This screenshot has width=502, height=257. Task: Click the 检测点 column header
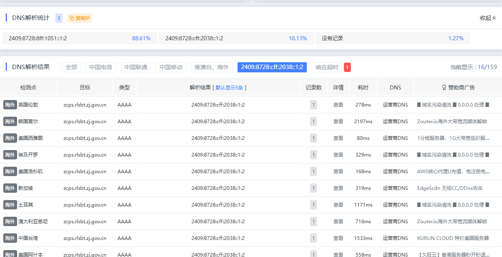coord(28,87)
